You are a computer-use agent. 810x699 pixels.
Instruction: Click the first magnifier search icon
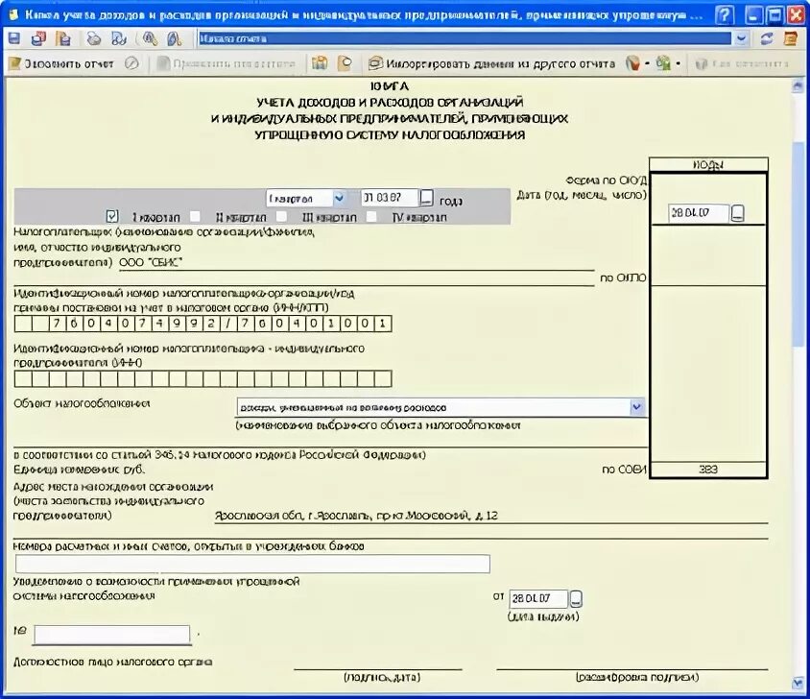coord(151,38)
